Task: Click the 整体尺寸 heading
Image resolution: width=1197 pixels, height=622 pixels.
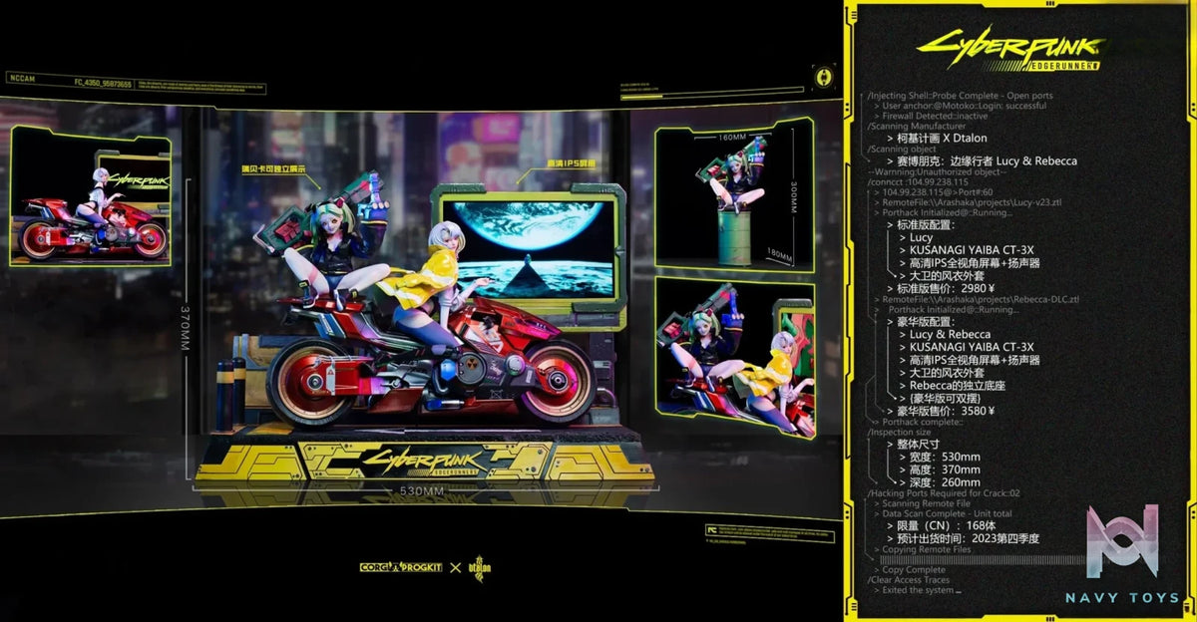Action: [x=913, y=444]
